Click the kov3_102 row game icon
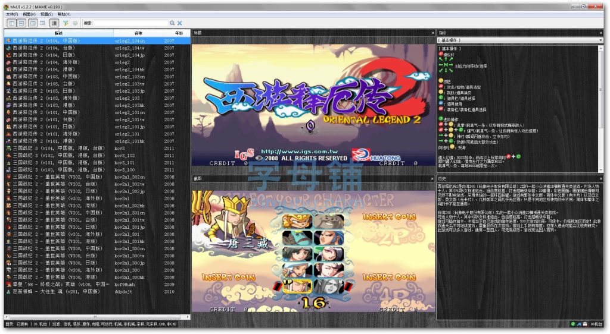The image size is (610, 334). pyautogui.click(x=8, y=155)
